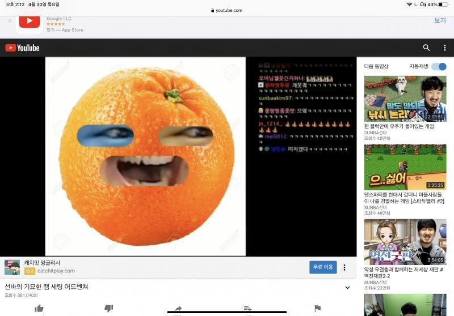Screen dimensions: 454x316
Task: Dismiss the App Store banner
Action: pyautogui.click(x=10, y=21)
